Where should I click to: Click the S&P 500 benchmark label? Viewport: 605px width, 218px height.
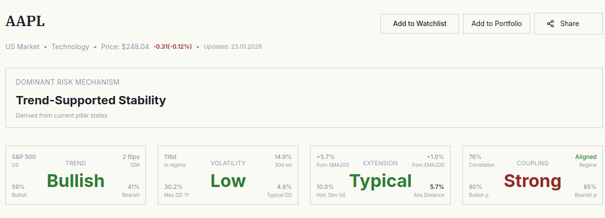click(x=24, y=157)
